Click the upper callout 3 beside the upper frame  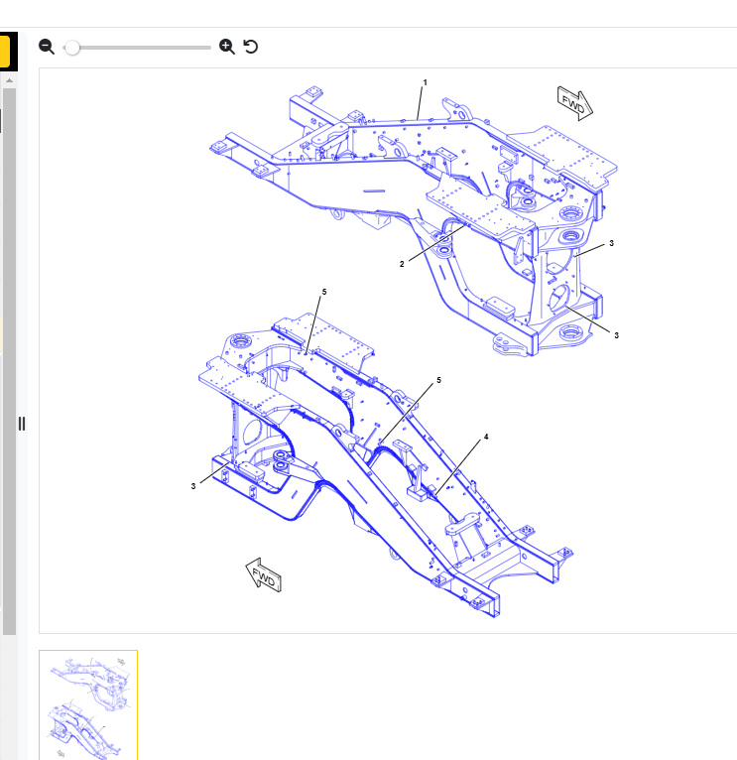pos(611,243)
